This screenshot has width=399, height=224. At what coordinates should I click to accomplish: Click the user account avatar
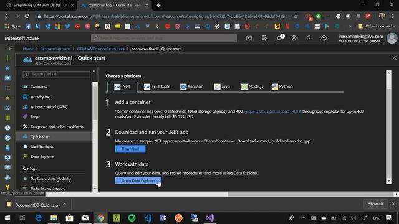392,39
